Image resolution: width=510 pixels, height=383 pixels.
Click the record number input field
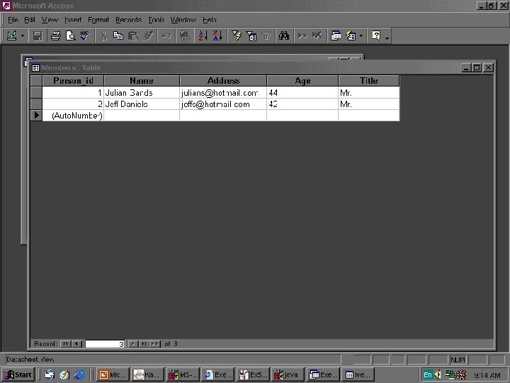(x=105, y=343)
